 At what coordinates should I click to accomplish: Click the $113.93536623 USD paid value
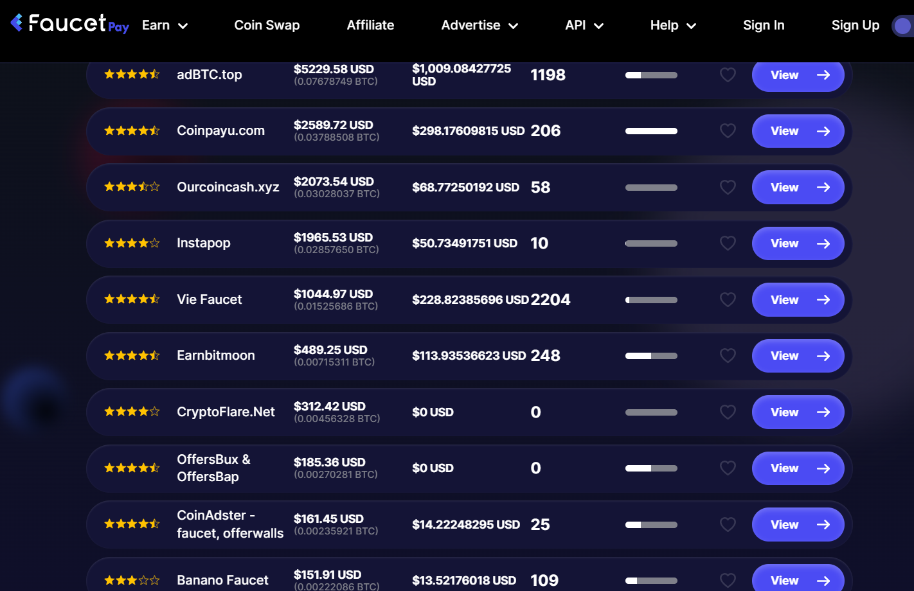coord(469,356)
